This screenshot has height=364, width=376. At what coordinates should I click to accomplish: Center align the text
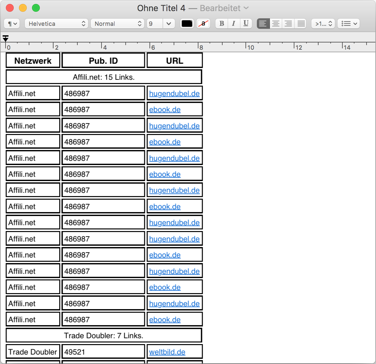(x=276, y=24)
